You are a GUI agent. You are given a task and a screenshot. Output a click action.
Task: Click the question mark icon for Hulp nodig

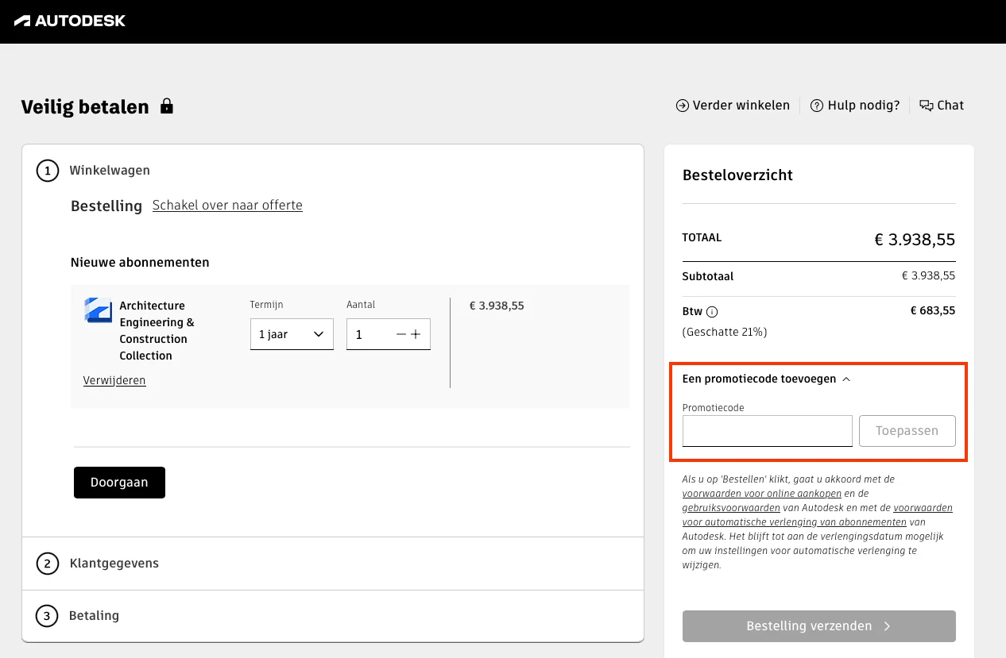816,105
